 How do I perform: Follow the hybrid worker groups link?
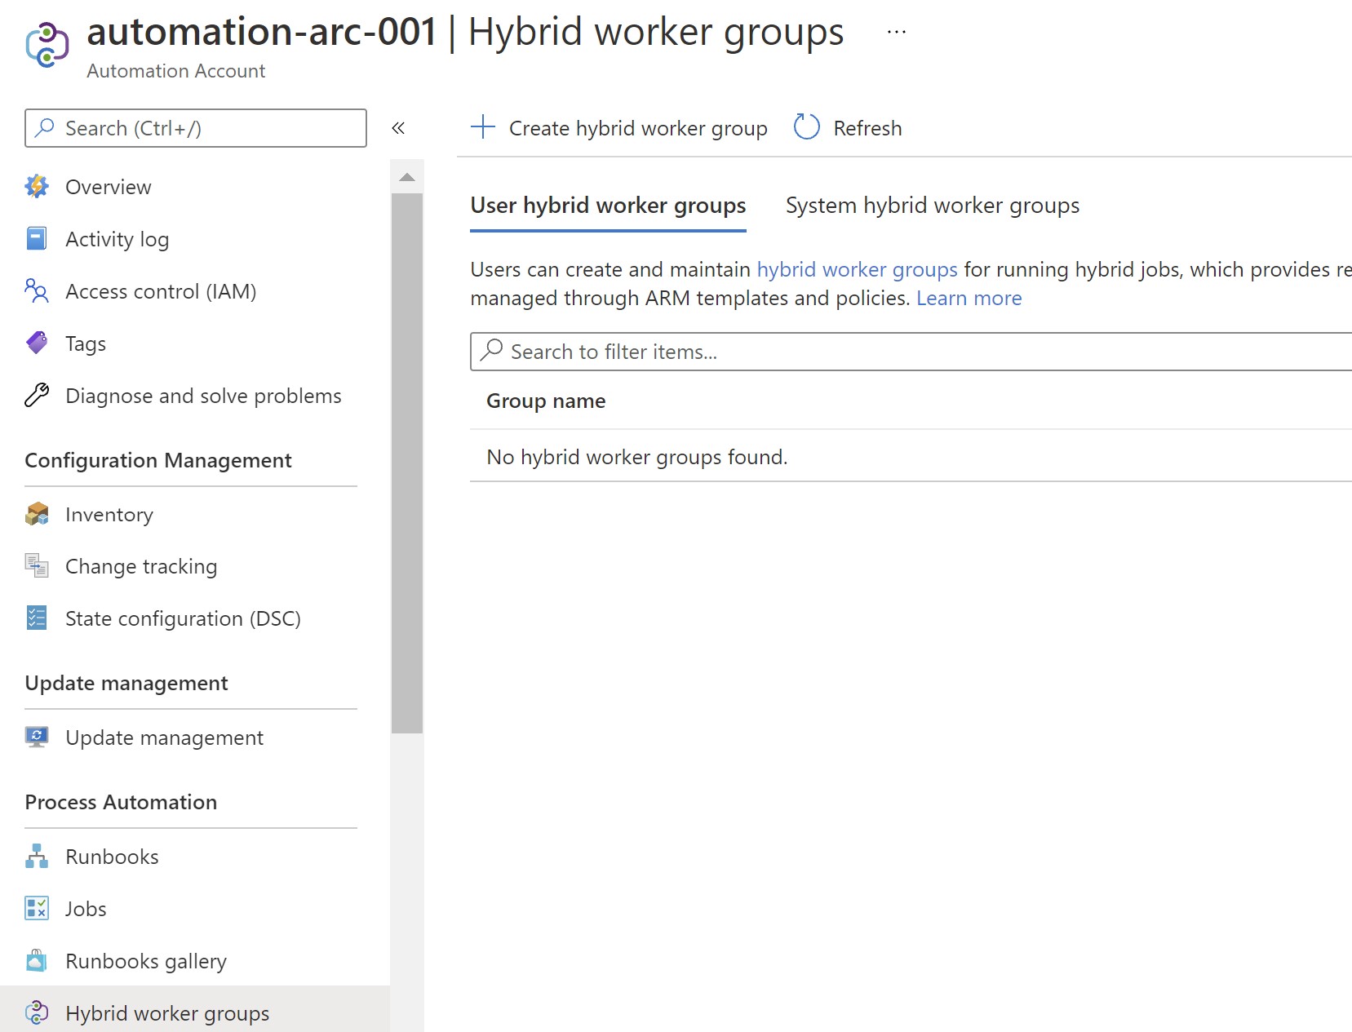pyautogui.click(x=857, y=269)
